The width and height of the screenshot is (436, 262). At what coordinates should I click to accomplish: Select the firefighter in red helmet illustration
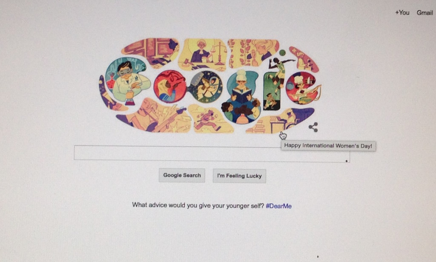169,86
